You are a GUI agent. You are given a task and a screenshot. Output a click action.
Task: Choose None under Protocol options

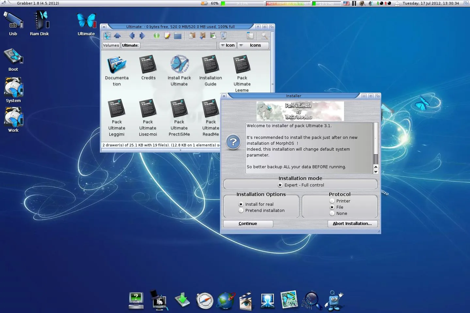(332, 213)
